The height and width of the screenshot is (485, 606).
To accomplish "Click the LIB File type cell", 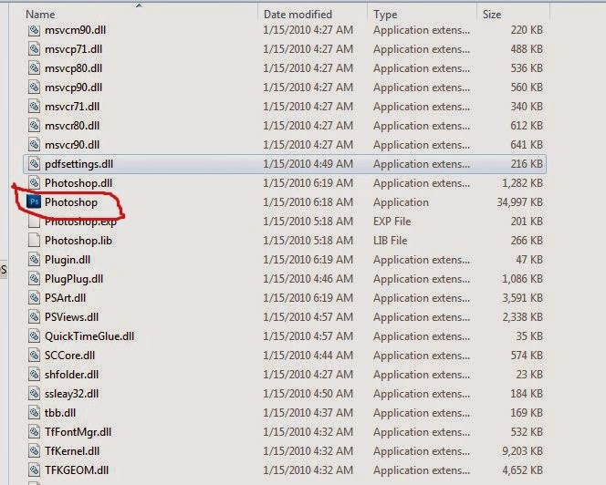I will (x=390, y=240).
